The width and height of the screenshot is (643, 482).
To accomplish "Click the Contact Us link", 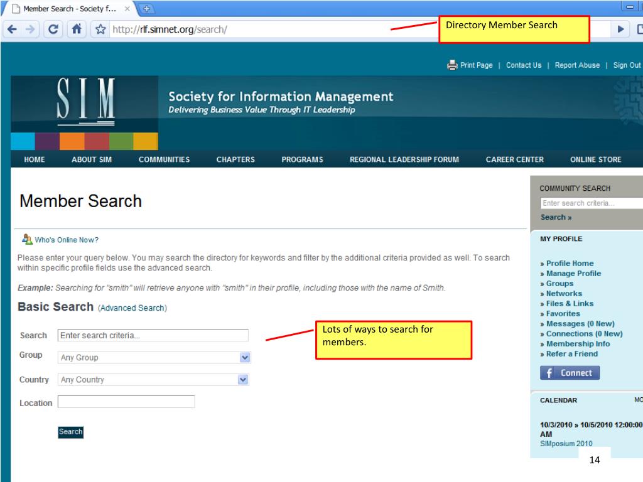I will (524, 65).
